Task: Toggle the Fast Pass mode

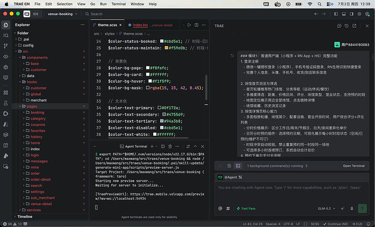Action: click(x=246, y=209)
